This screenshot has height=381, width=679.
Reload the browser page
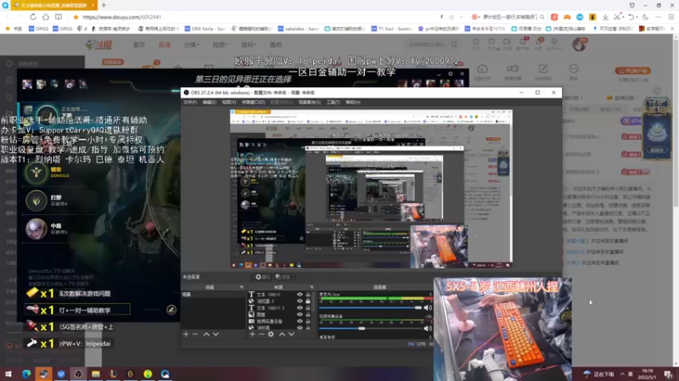point(33,17)
